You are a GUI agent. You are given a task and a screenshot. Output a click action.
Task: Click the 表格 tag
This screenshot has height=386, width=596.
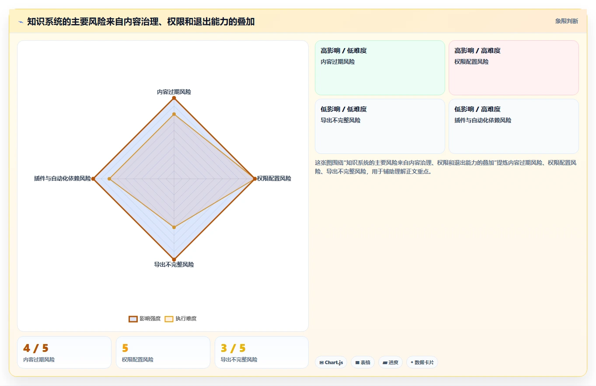[362, 362]
